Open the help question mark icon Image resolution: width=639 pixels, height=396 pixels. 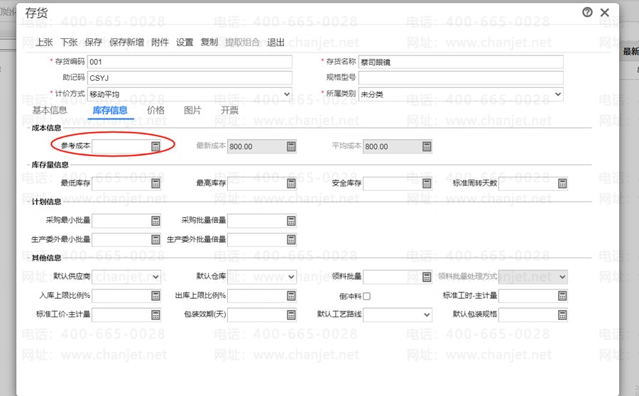click(x=587, y=12)
